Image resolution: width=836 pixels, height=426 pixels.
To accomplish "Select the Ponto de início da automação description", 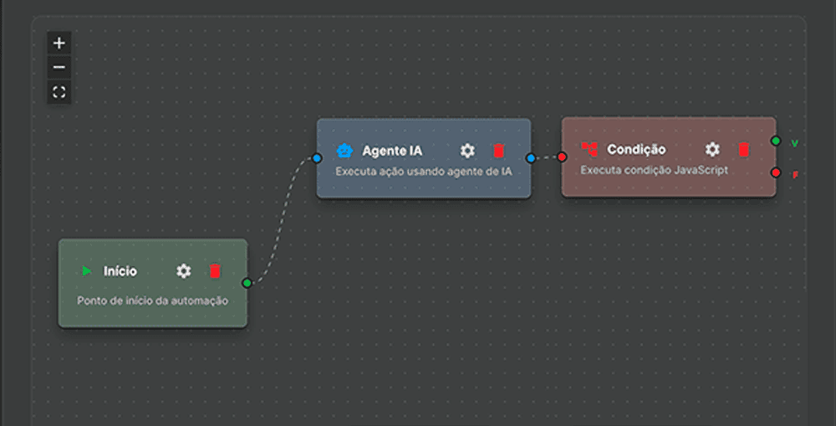I will coord(152,300).
